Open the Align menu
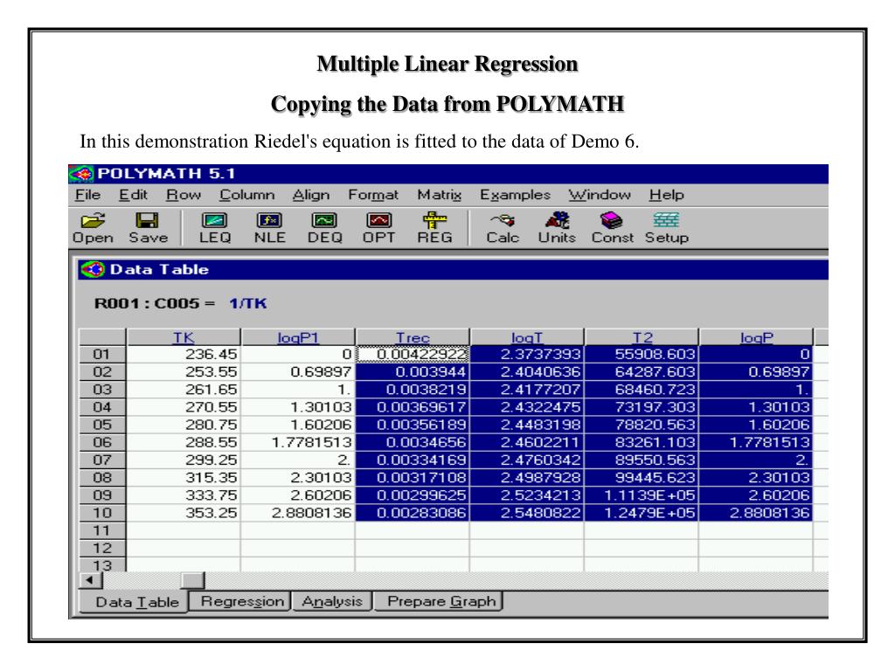 click(x=311, y=195)
